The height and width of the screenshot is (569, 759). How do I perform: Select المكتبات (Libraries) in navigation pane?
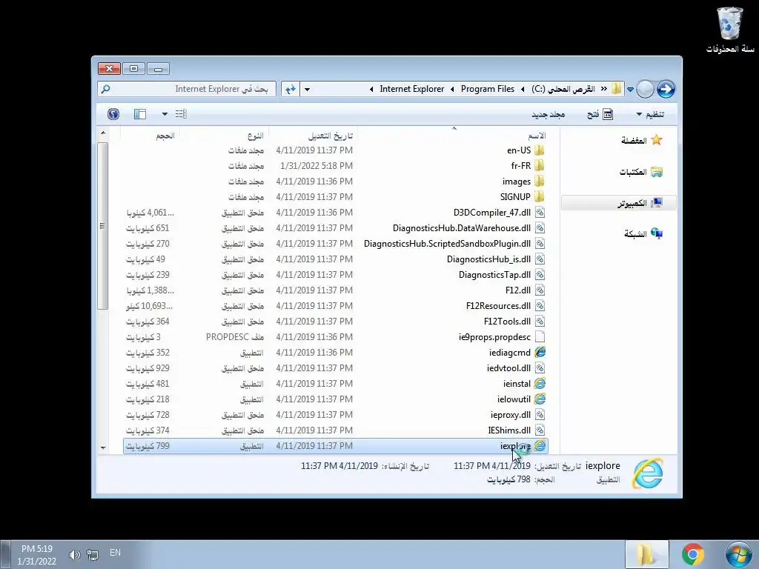point(641,172)
